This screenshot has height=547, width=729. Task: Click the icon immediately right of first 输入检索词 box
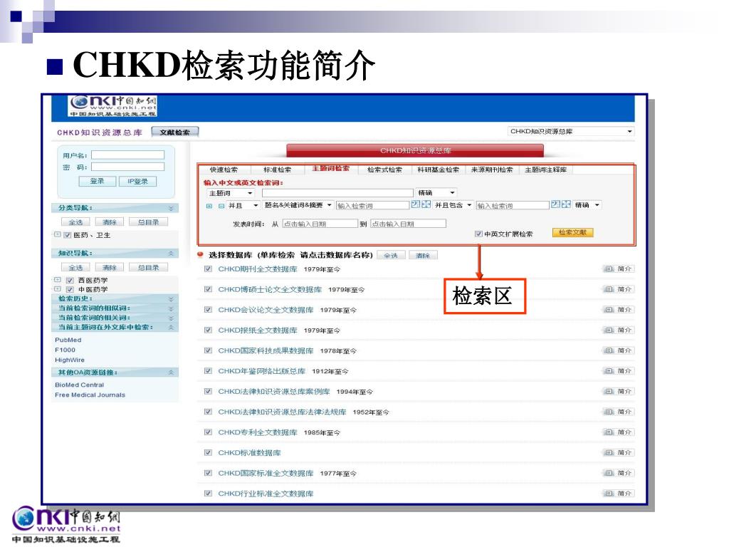click(416, 204)
